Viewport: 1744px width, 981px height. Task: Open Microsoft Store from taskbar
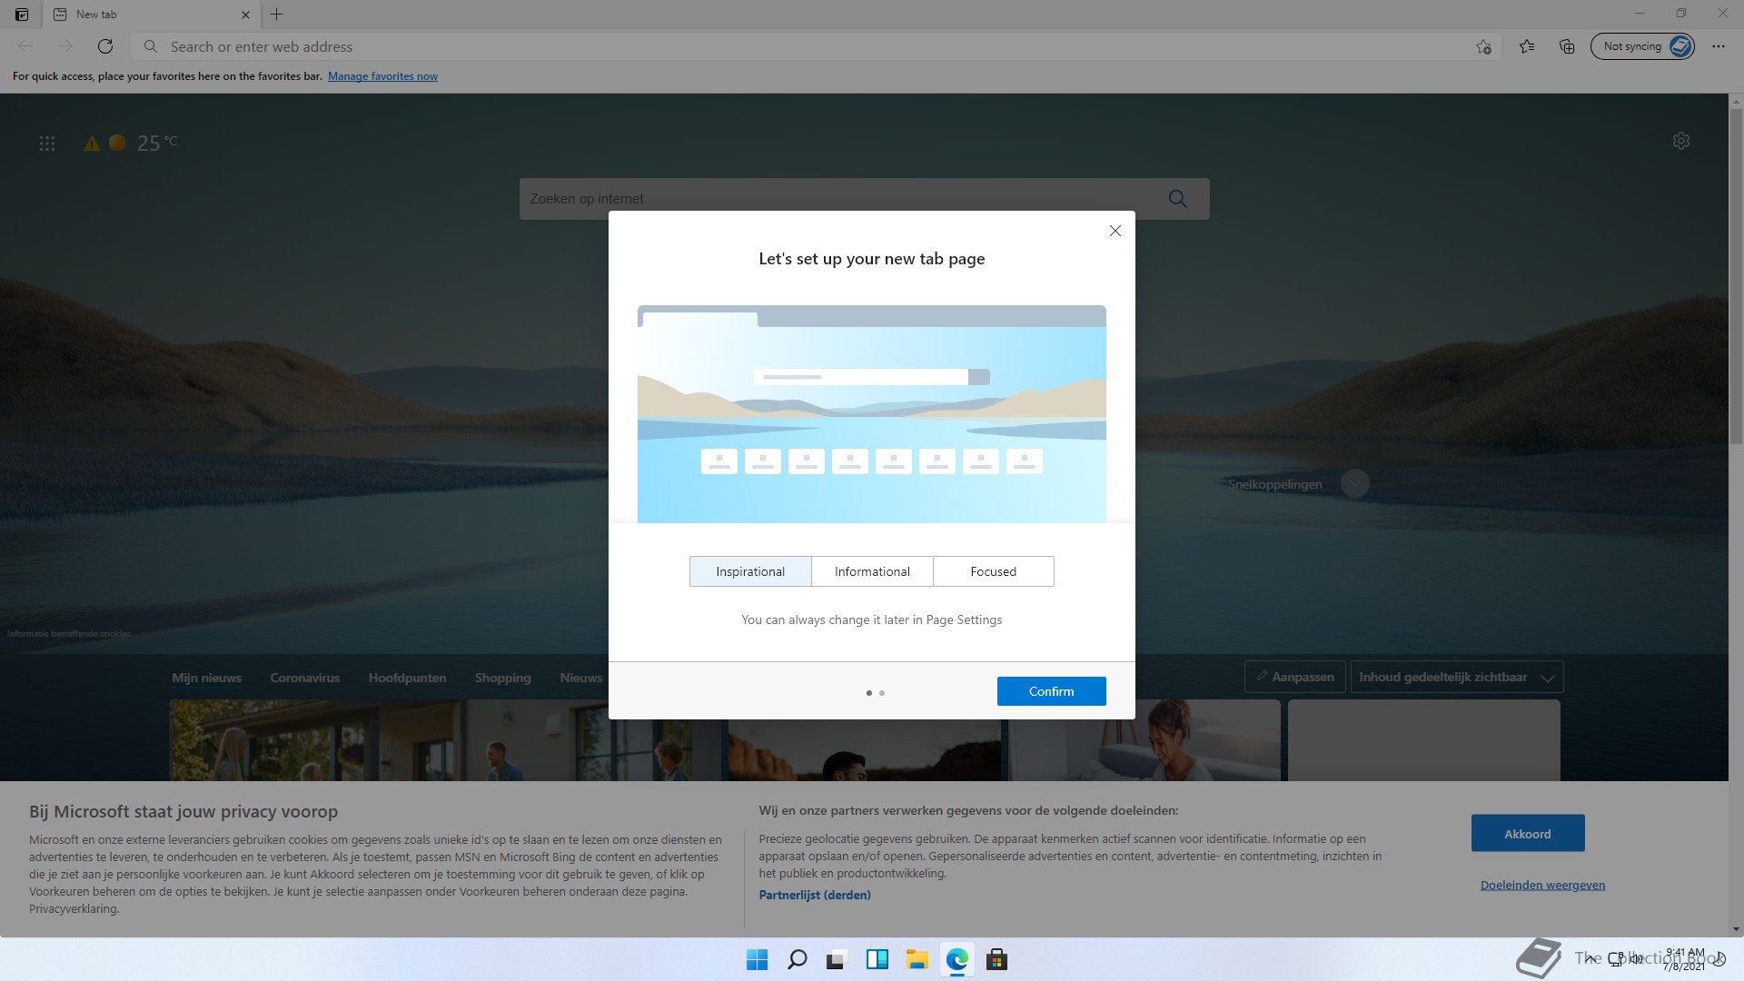click(996, 959)
